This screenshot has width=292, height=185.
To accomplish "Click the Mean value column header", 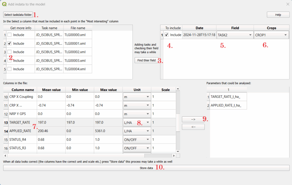I will [x=51, y=90].
